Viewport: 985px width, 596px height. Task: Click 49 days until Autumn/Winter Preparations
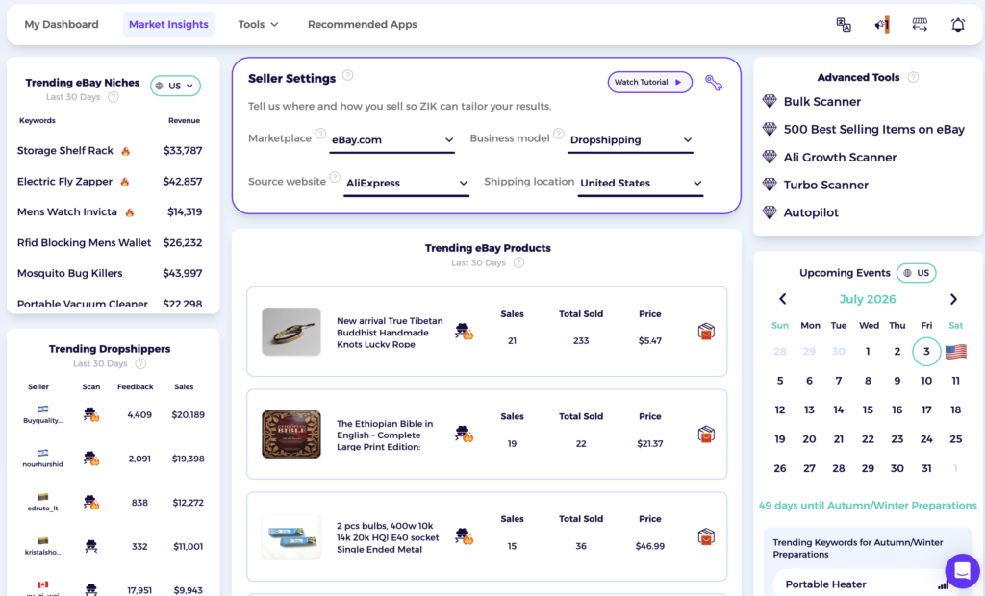[868, 507]
